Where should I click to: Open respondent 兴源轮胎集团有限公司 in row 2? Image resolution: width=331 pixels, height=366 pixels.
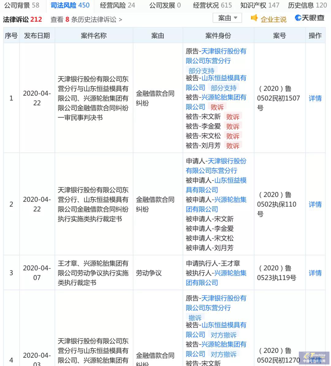[216, 204]
